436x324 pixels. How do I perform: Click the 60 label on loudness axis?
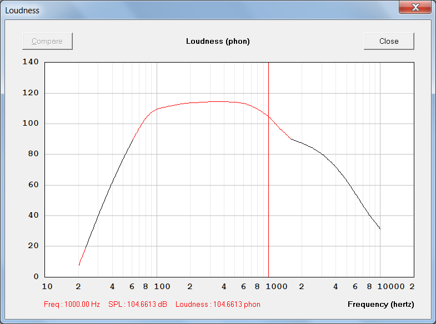(x=33, y=184)
